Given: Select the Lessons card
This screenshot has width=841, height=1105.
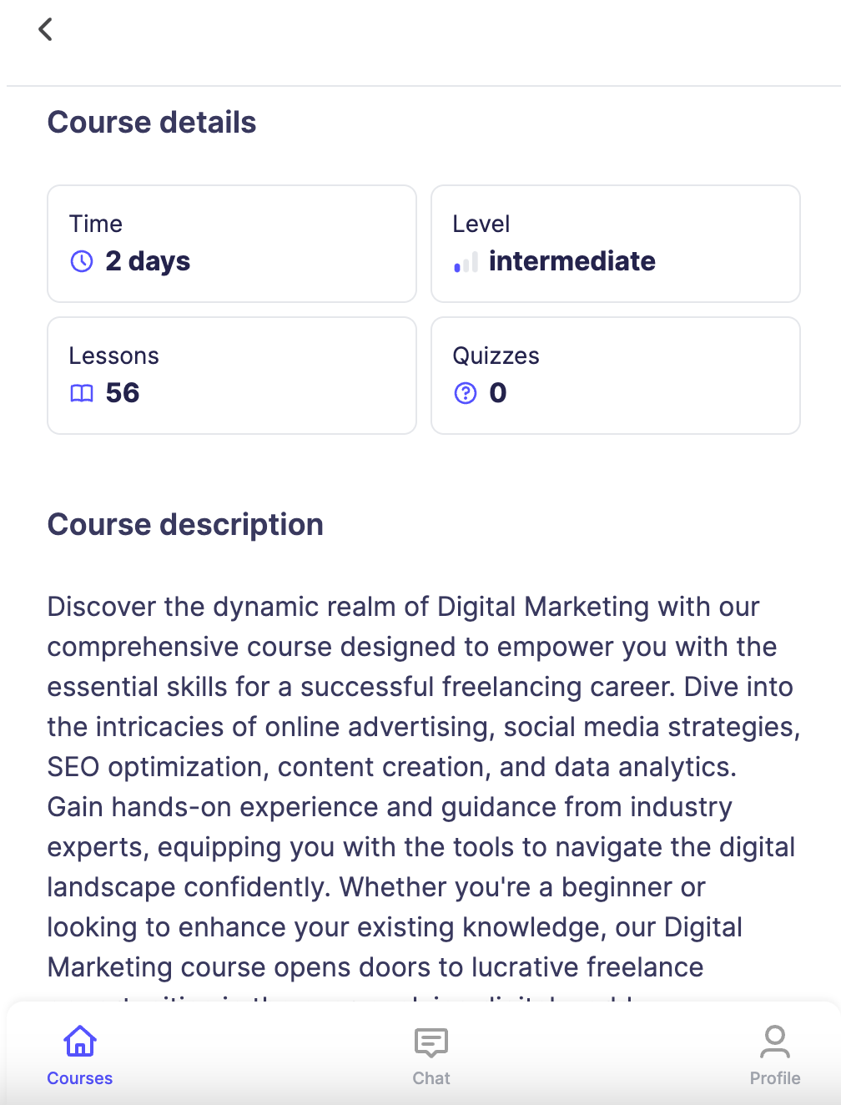Looking at the screenshot, I should pos(232,376).
